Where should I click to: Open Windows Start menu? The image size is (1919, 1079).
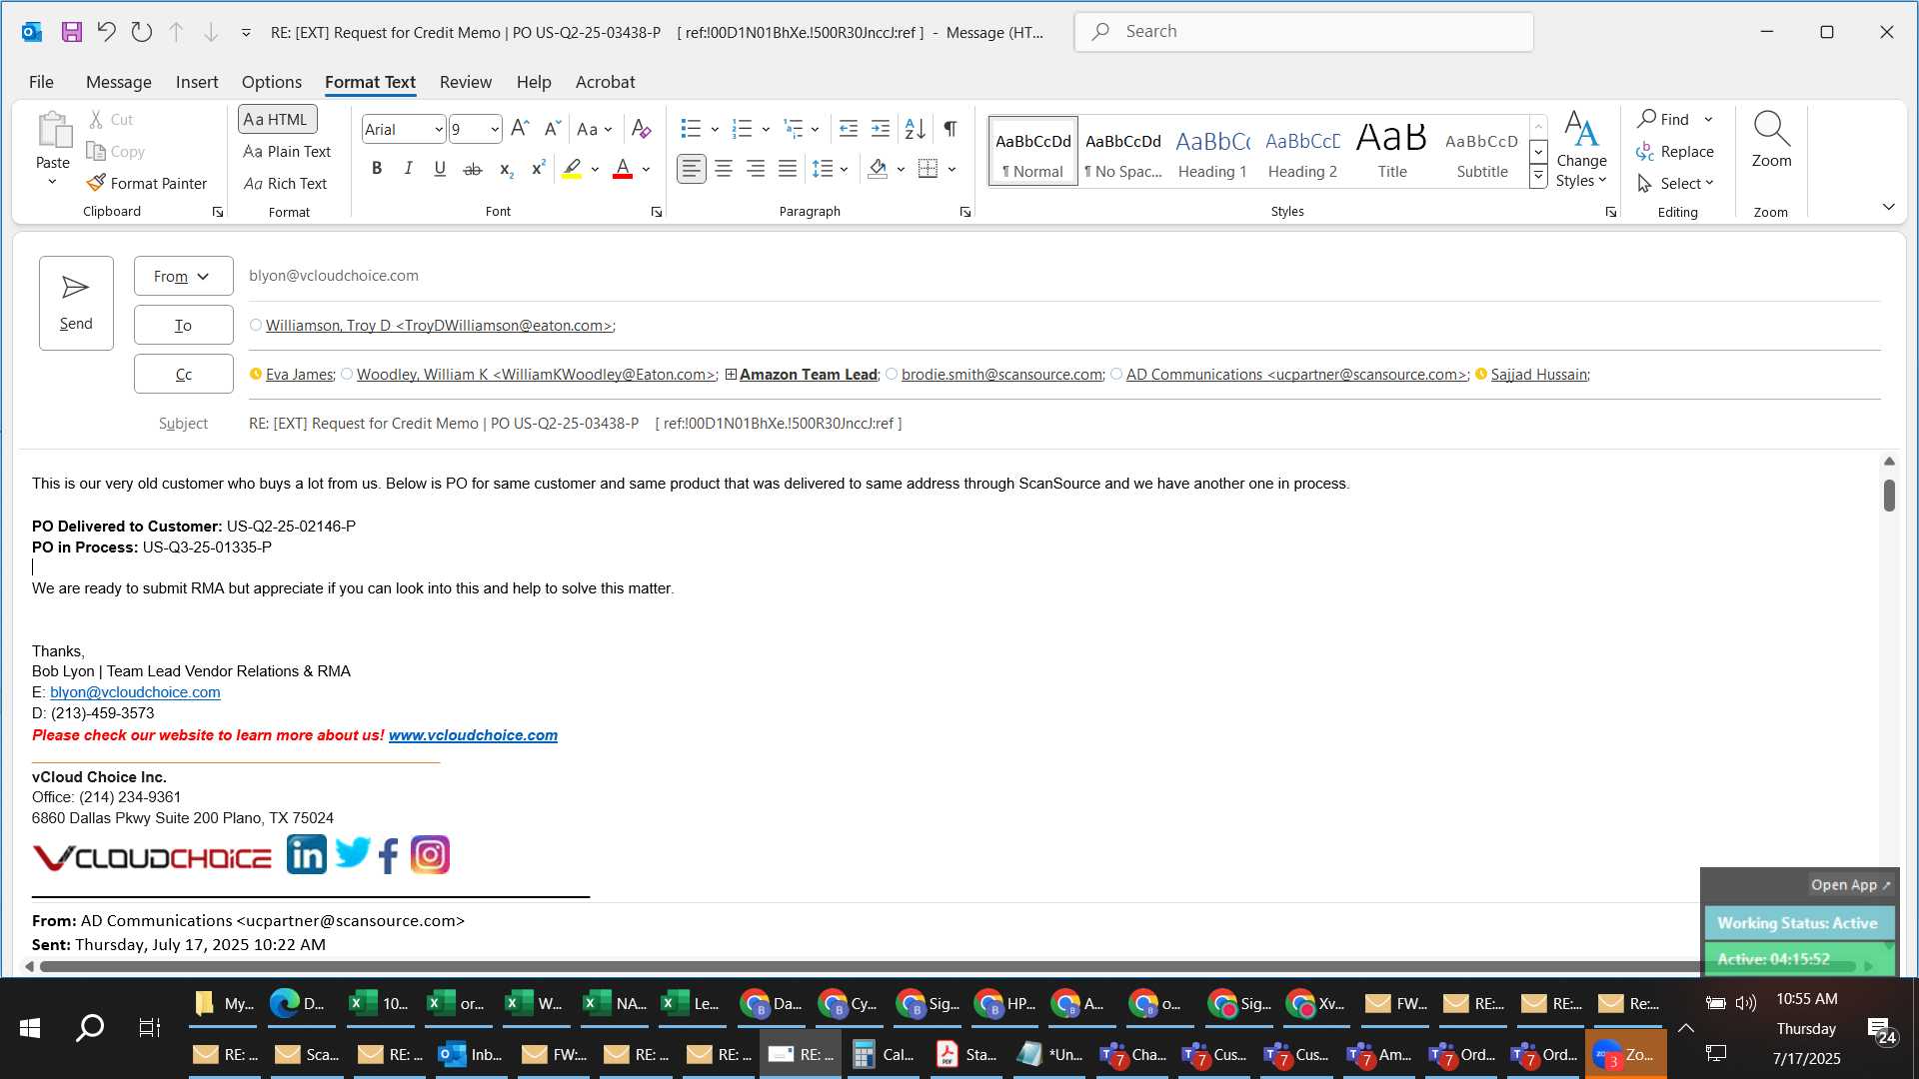pos(30,1028)
